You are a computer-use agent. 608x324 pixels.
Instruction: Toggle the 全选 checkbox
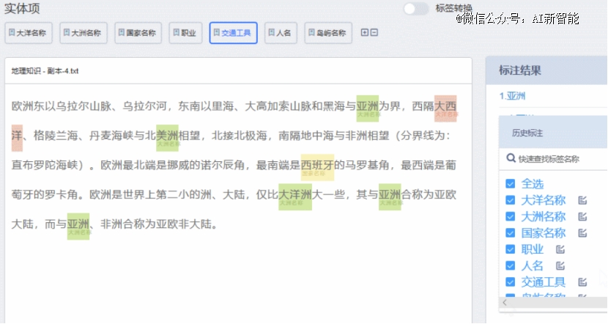511,183
